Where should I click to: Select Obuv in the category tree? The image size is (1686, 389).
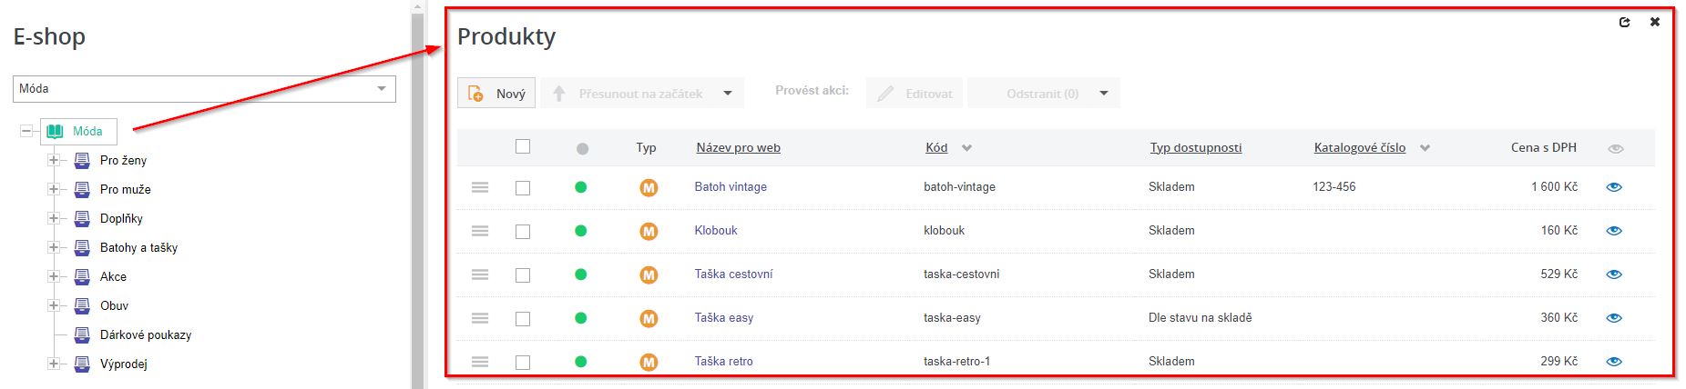(x=114, y=305)
